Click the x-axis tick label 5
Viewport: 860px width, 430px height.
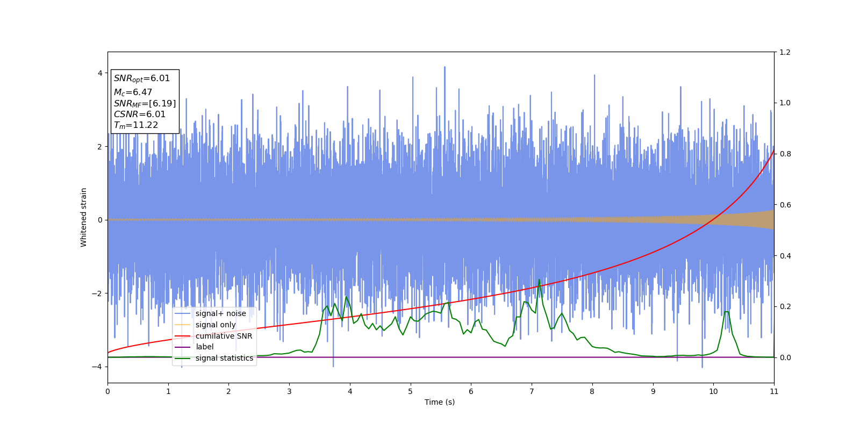click(411, 391)
